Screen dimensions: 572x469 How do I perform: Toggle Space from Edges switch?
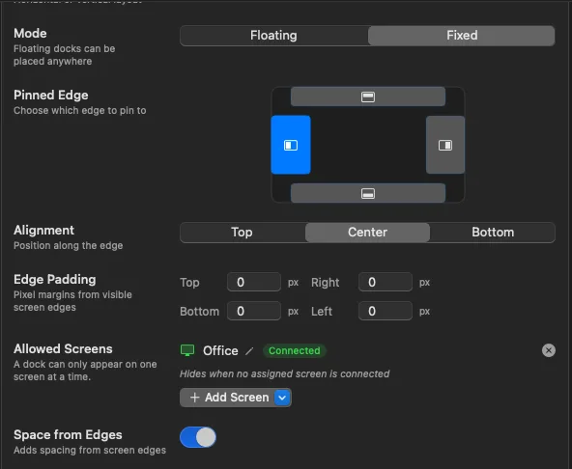(198, 437)
